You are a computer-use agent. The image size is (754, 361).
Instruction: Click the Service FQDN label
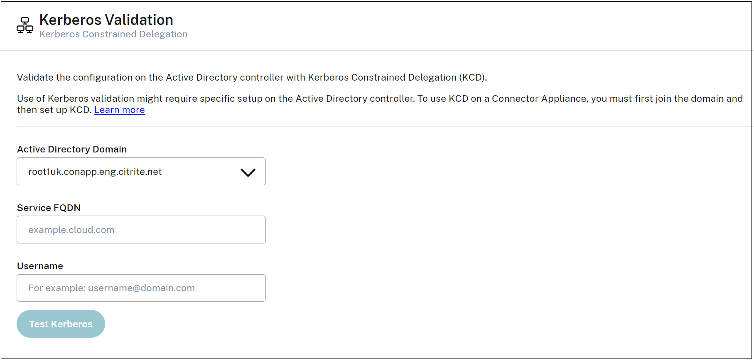(x=49, y=207)
